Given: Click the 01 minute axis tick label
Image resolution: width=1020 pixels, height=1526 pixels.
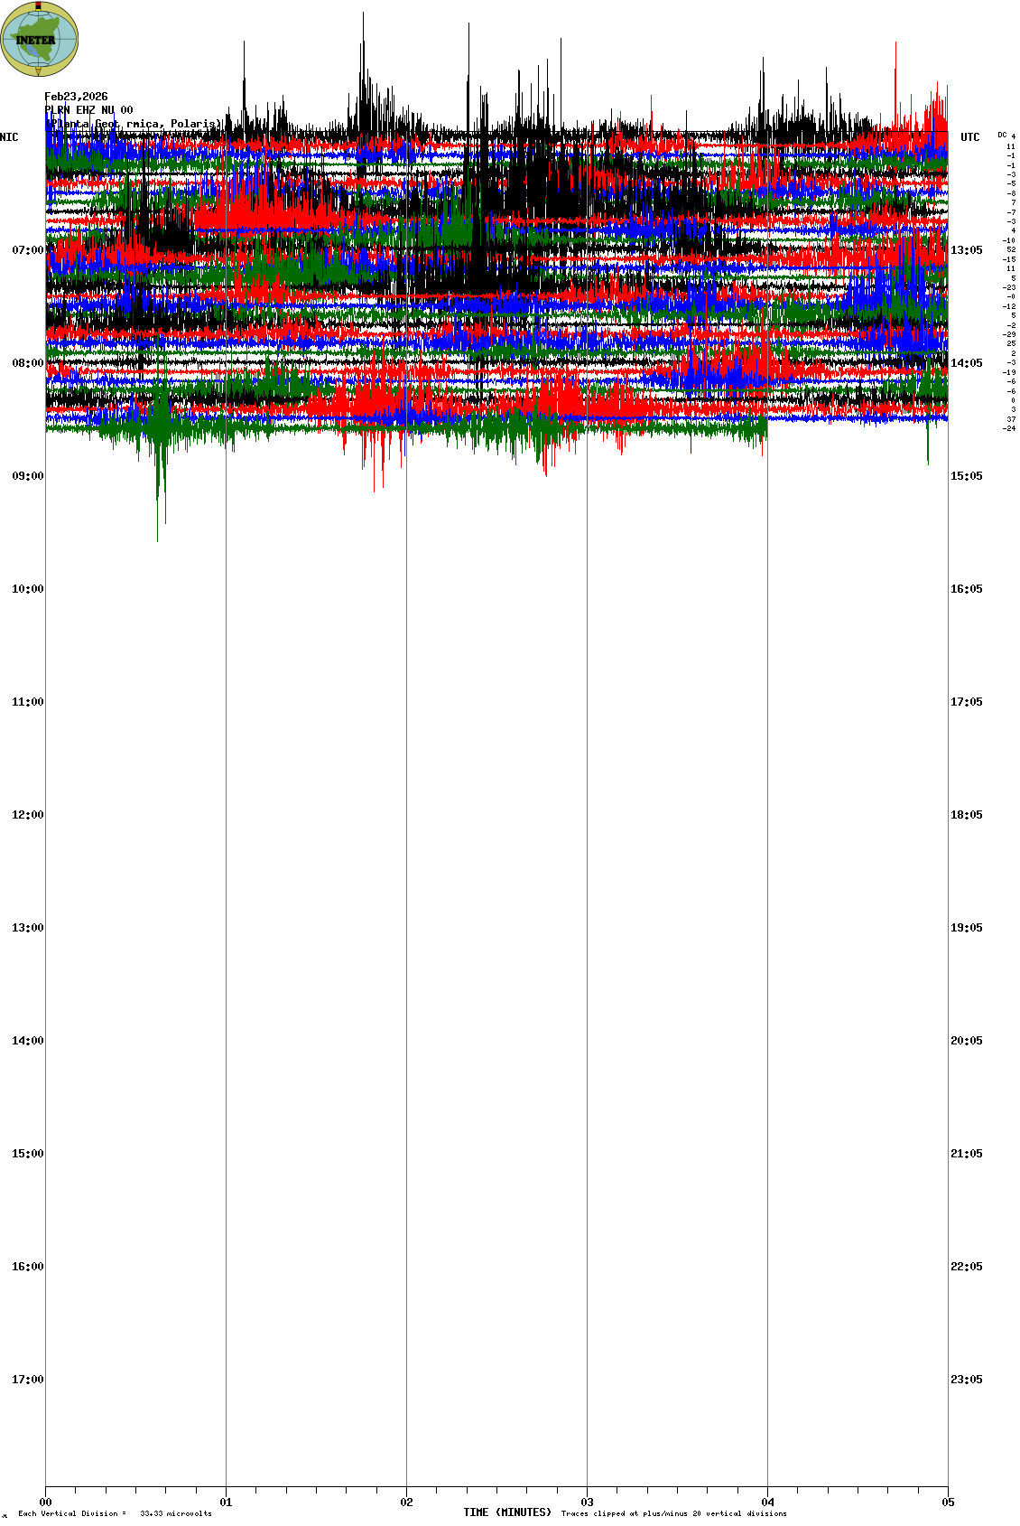Looking at the screenshot, I should pos(227,1503).
